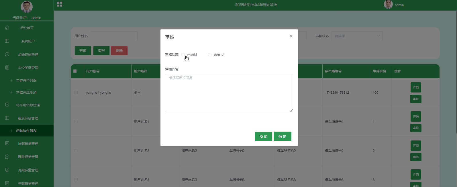Click the 重置 reset button
Viewport: 457px width, 187px height.
pos(101,51)
